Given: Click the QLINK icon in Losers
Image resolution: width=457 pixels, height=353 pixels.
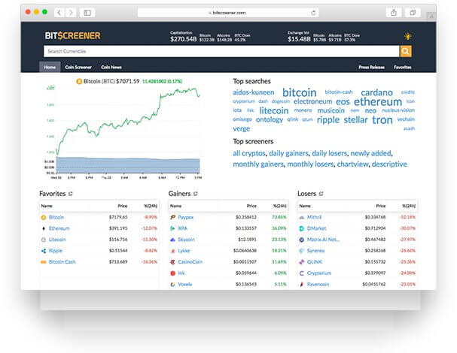Looking at the screenshot, I should 302,262.
